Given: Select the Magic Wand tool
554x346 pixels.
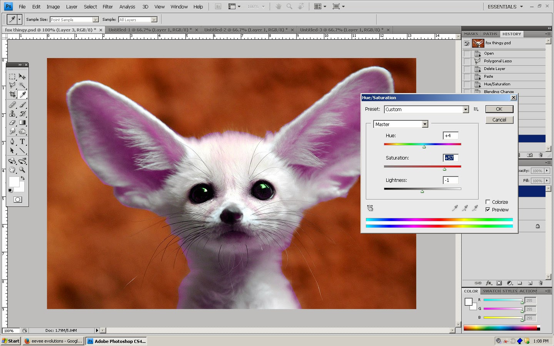Looking at the screenshot, I should [22, 85].
